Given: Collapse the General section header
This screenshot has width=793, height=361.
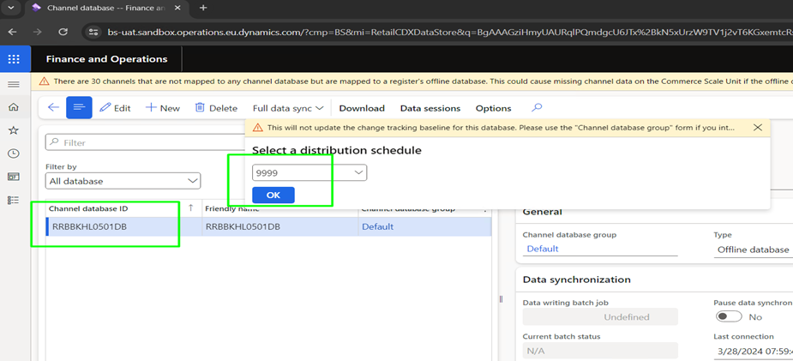Looking at the screenshot, I should 542,212.
